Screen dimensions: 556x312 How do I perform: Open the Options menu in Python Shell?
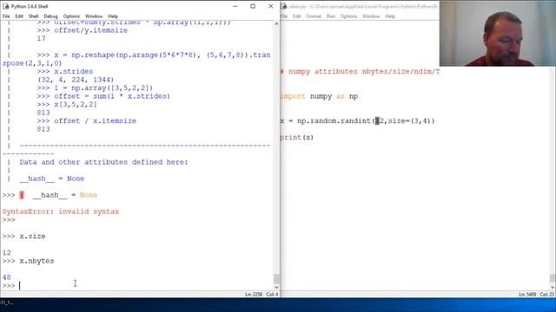pyautogui.click(x=71, y=16)
